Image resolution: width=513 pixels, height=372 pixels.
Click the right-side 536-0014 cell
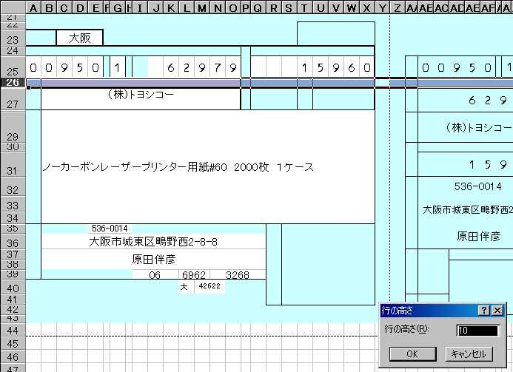[478, 186]
